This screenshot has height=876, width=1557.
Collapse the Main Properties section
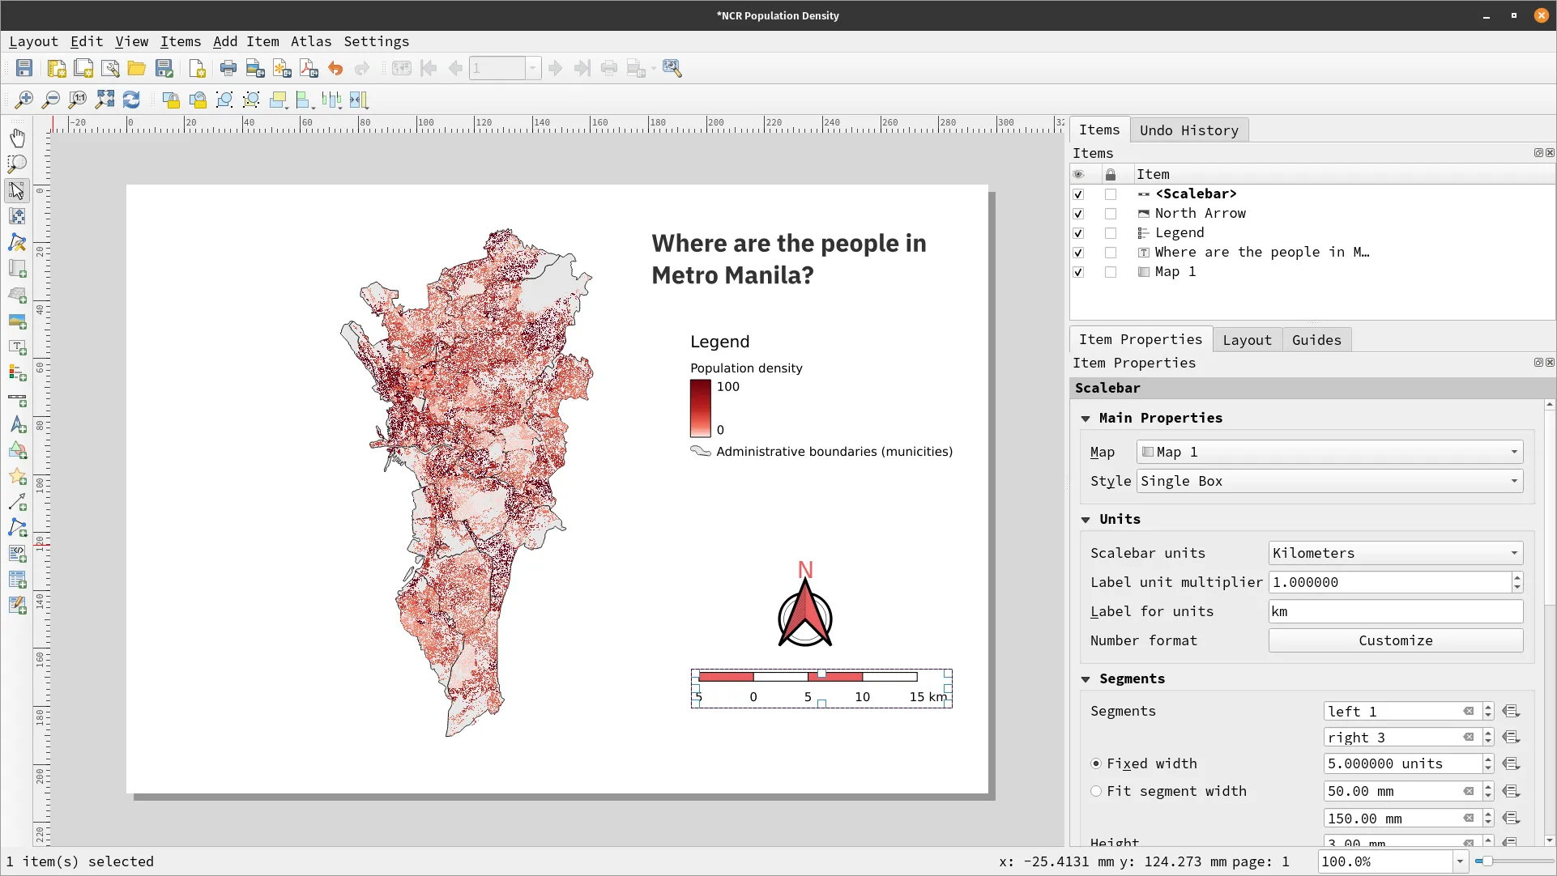pyautogui.click(x=1086, y=419)
